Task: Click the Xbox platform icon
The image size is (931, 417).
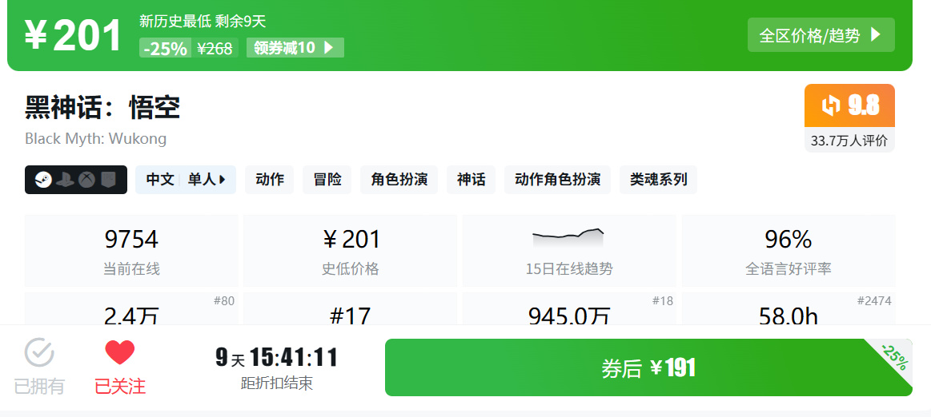Action: 87,180
